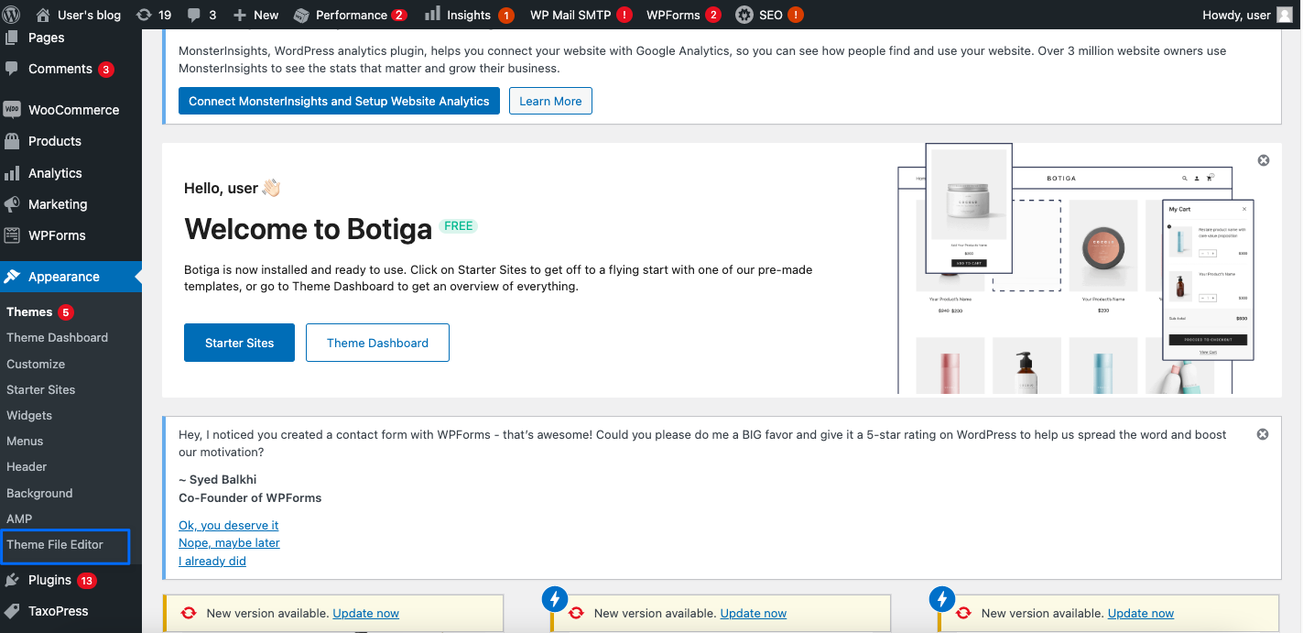Click the outlined Theme Dashboard button
This screenshot has width=1303, height=633.
pyautogui.click(x=377, y=343)
